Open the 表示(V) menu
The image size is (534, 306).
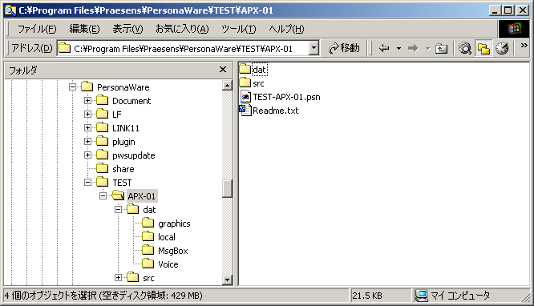(127, 29)
